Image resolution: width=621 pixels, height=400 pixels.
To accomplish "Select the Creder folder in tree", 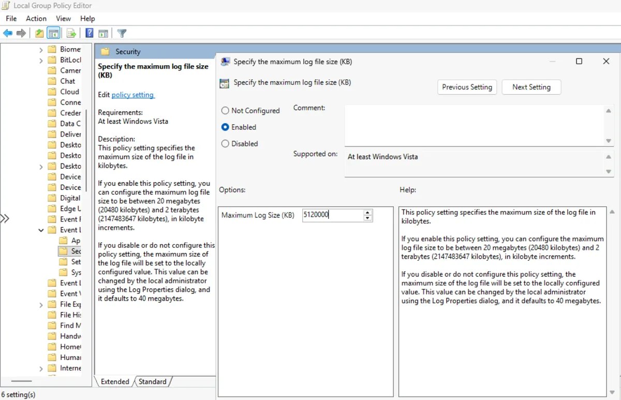I will [64, 113].
